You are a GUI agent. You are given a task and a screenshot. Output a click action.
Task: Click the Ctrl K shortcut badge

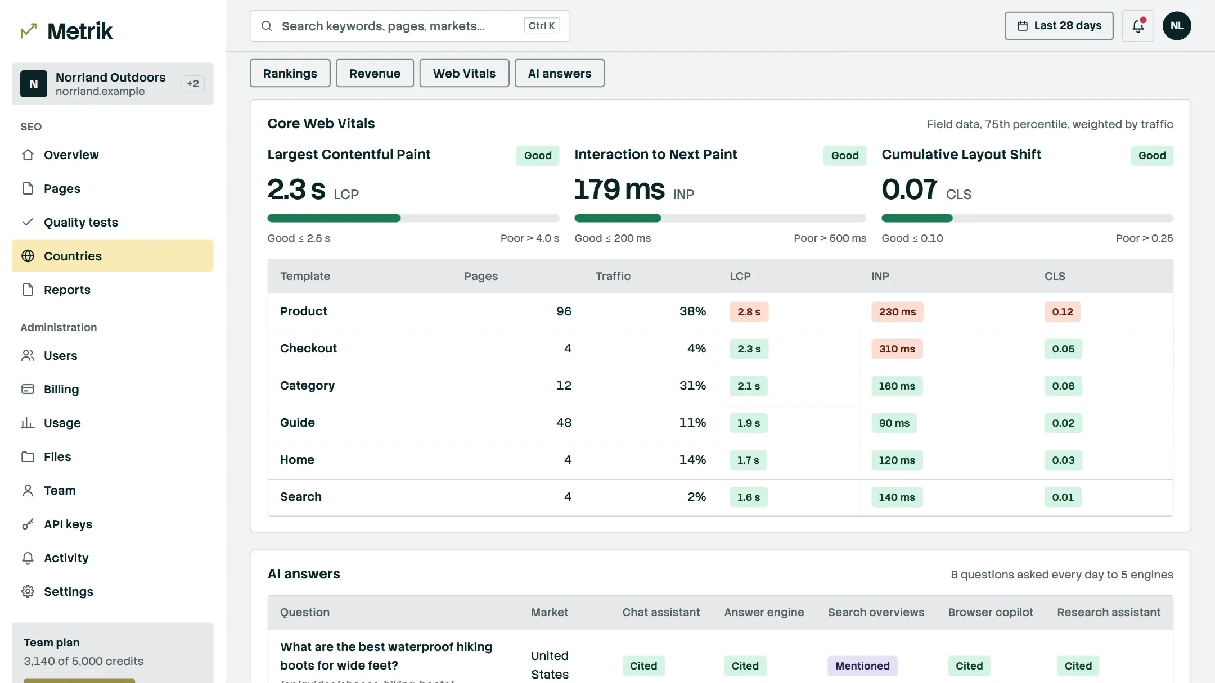click(542, 26)
